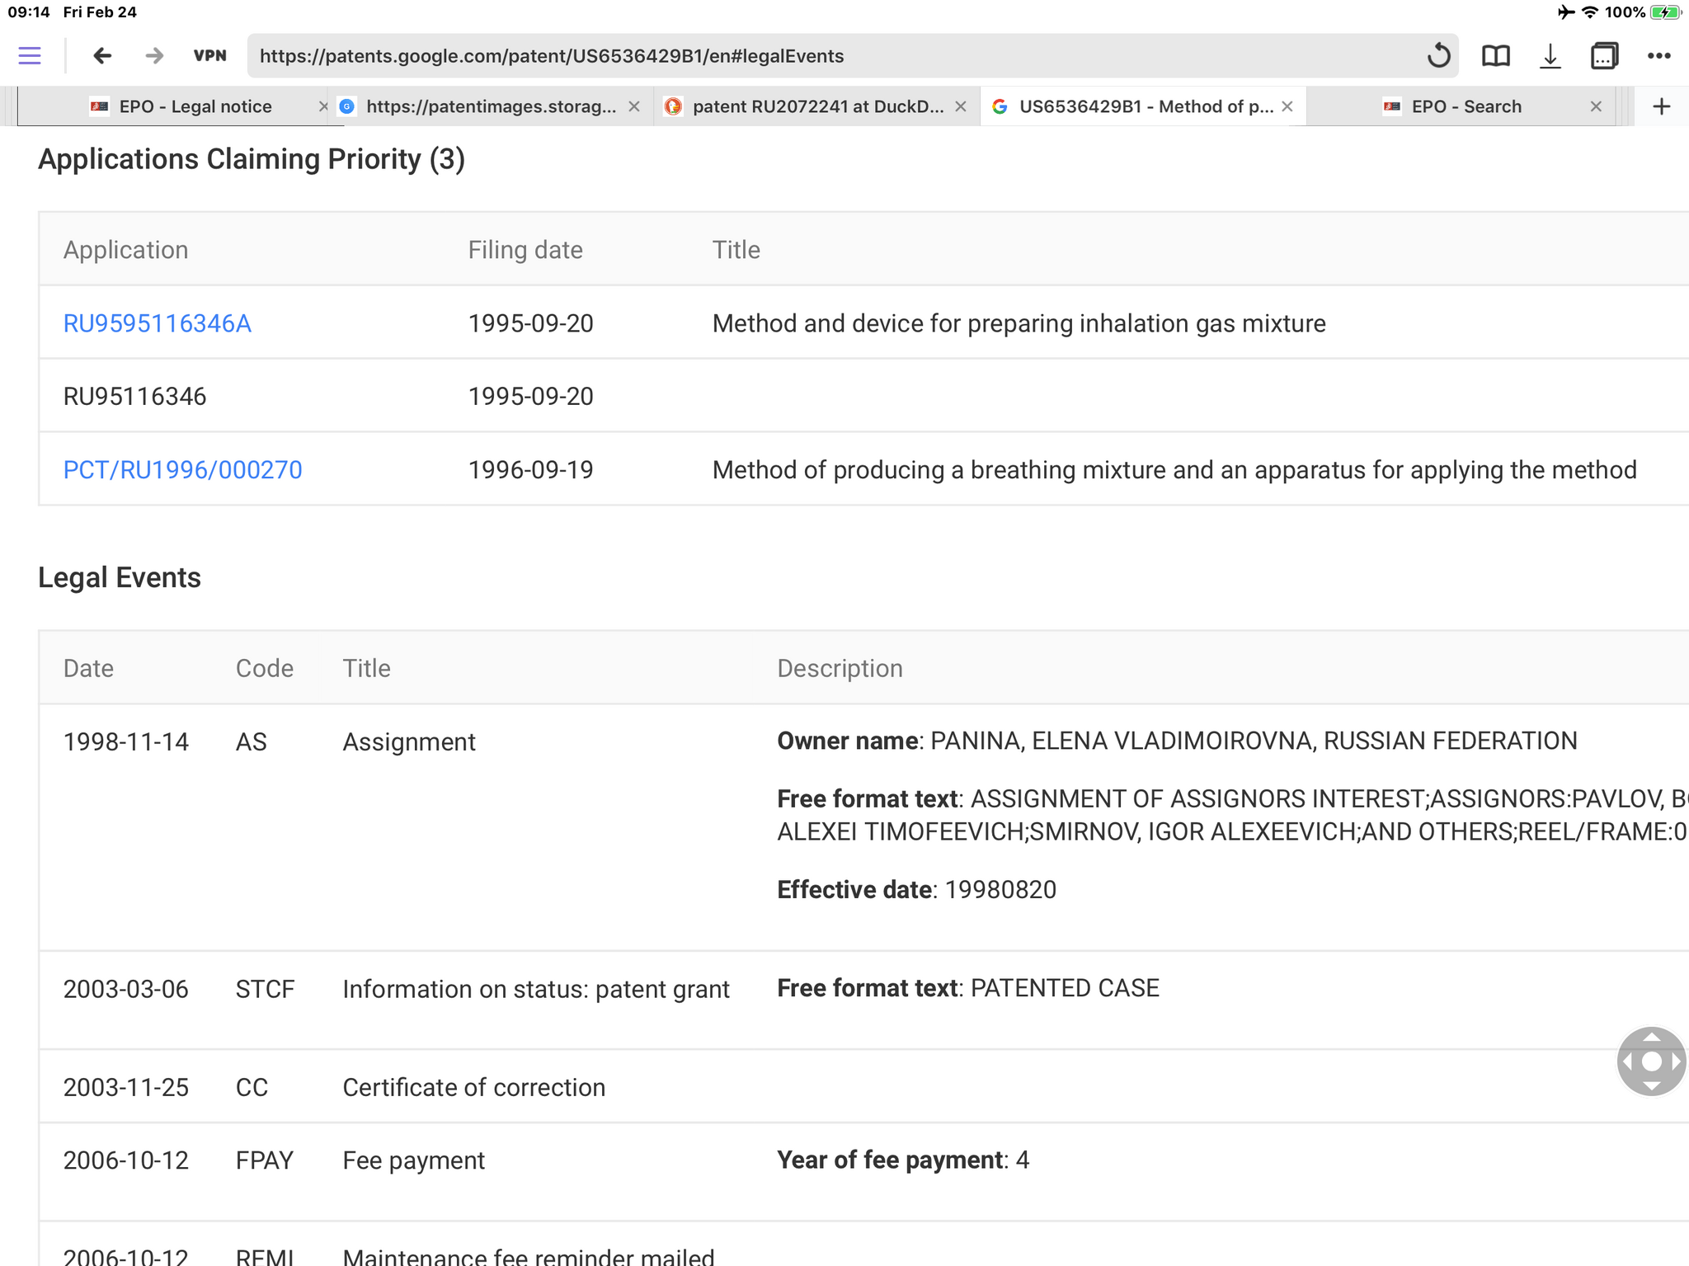Switch to the EPO - Search tab
This screenshot has width=1689, height=1266.
tap(1466, 106)
